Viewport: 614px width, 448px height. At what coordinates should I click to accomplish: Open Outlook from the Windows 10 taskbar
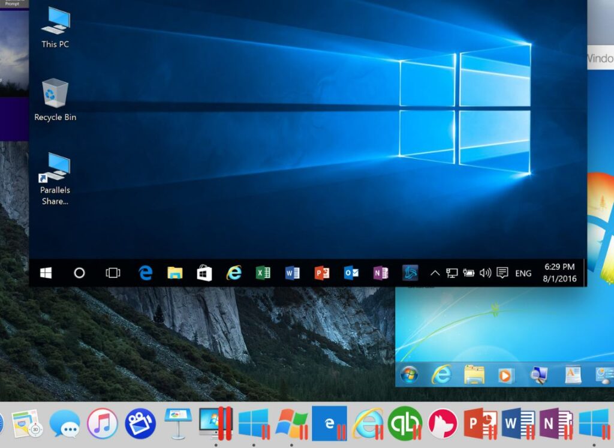click(351, 272)
